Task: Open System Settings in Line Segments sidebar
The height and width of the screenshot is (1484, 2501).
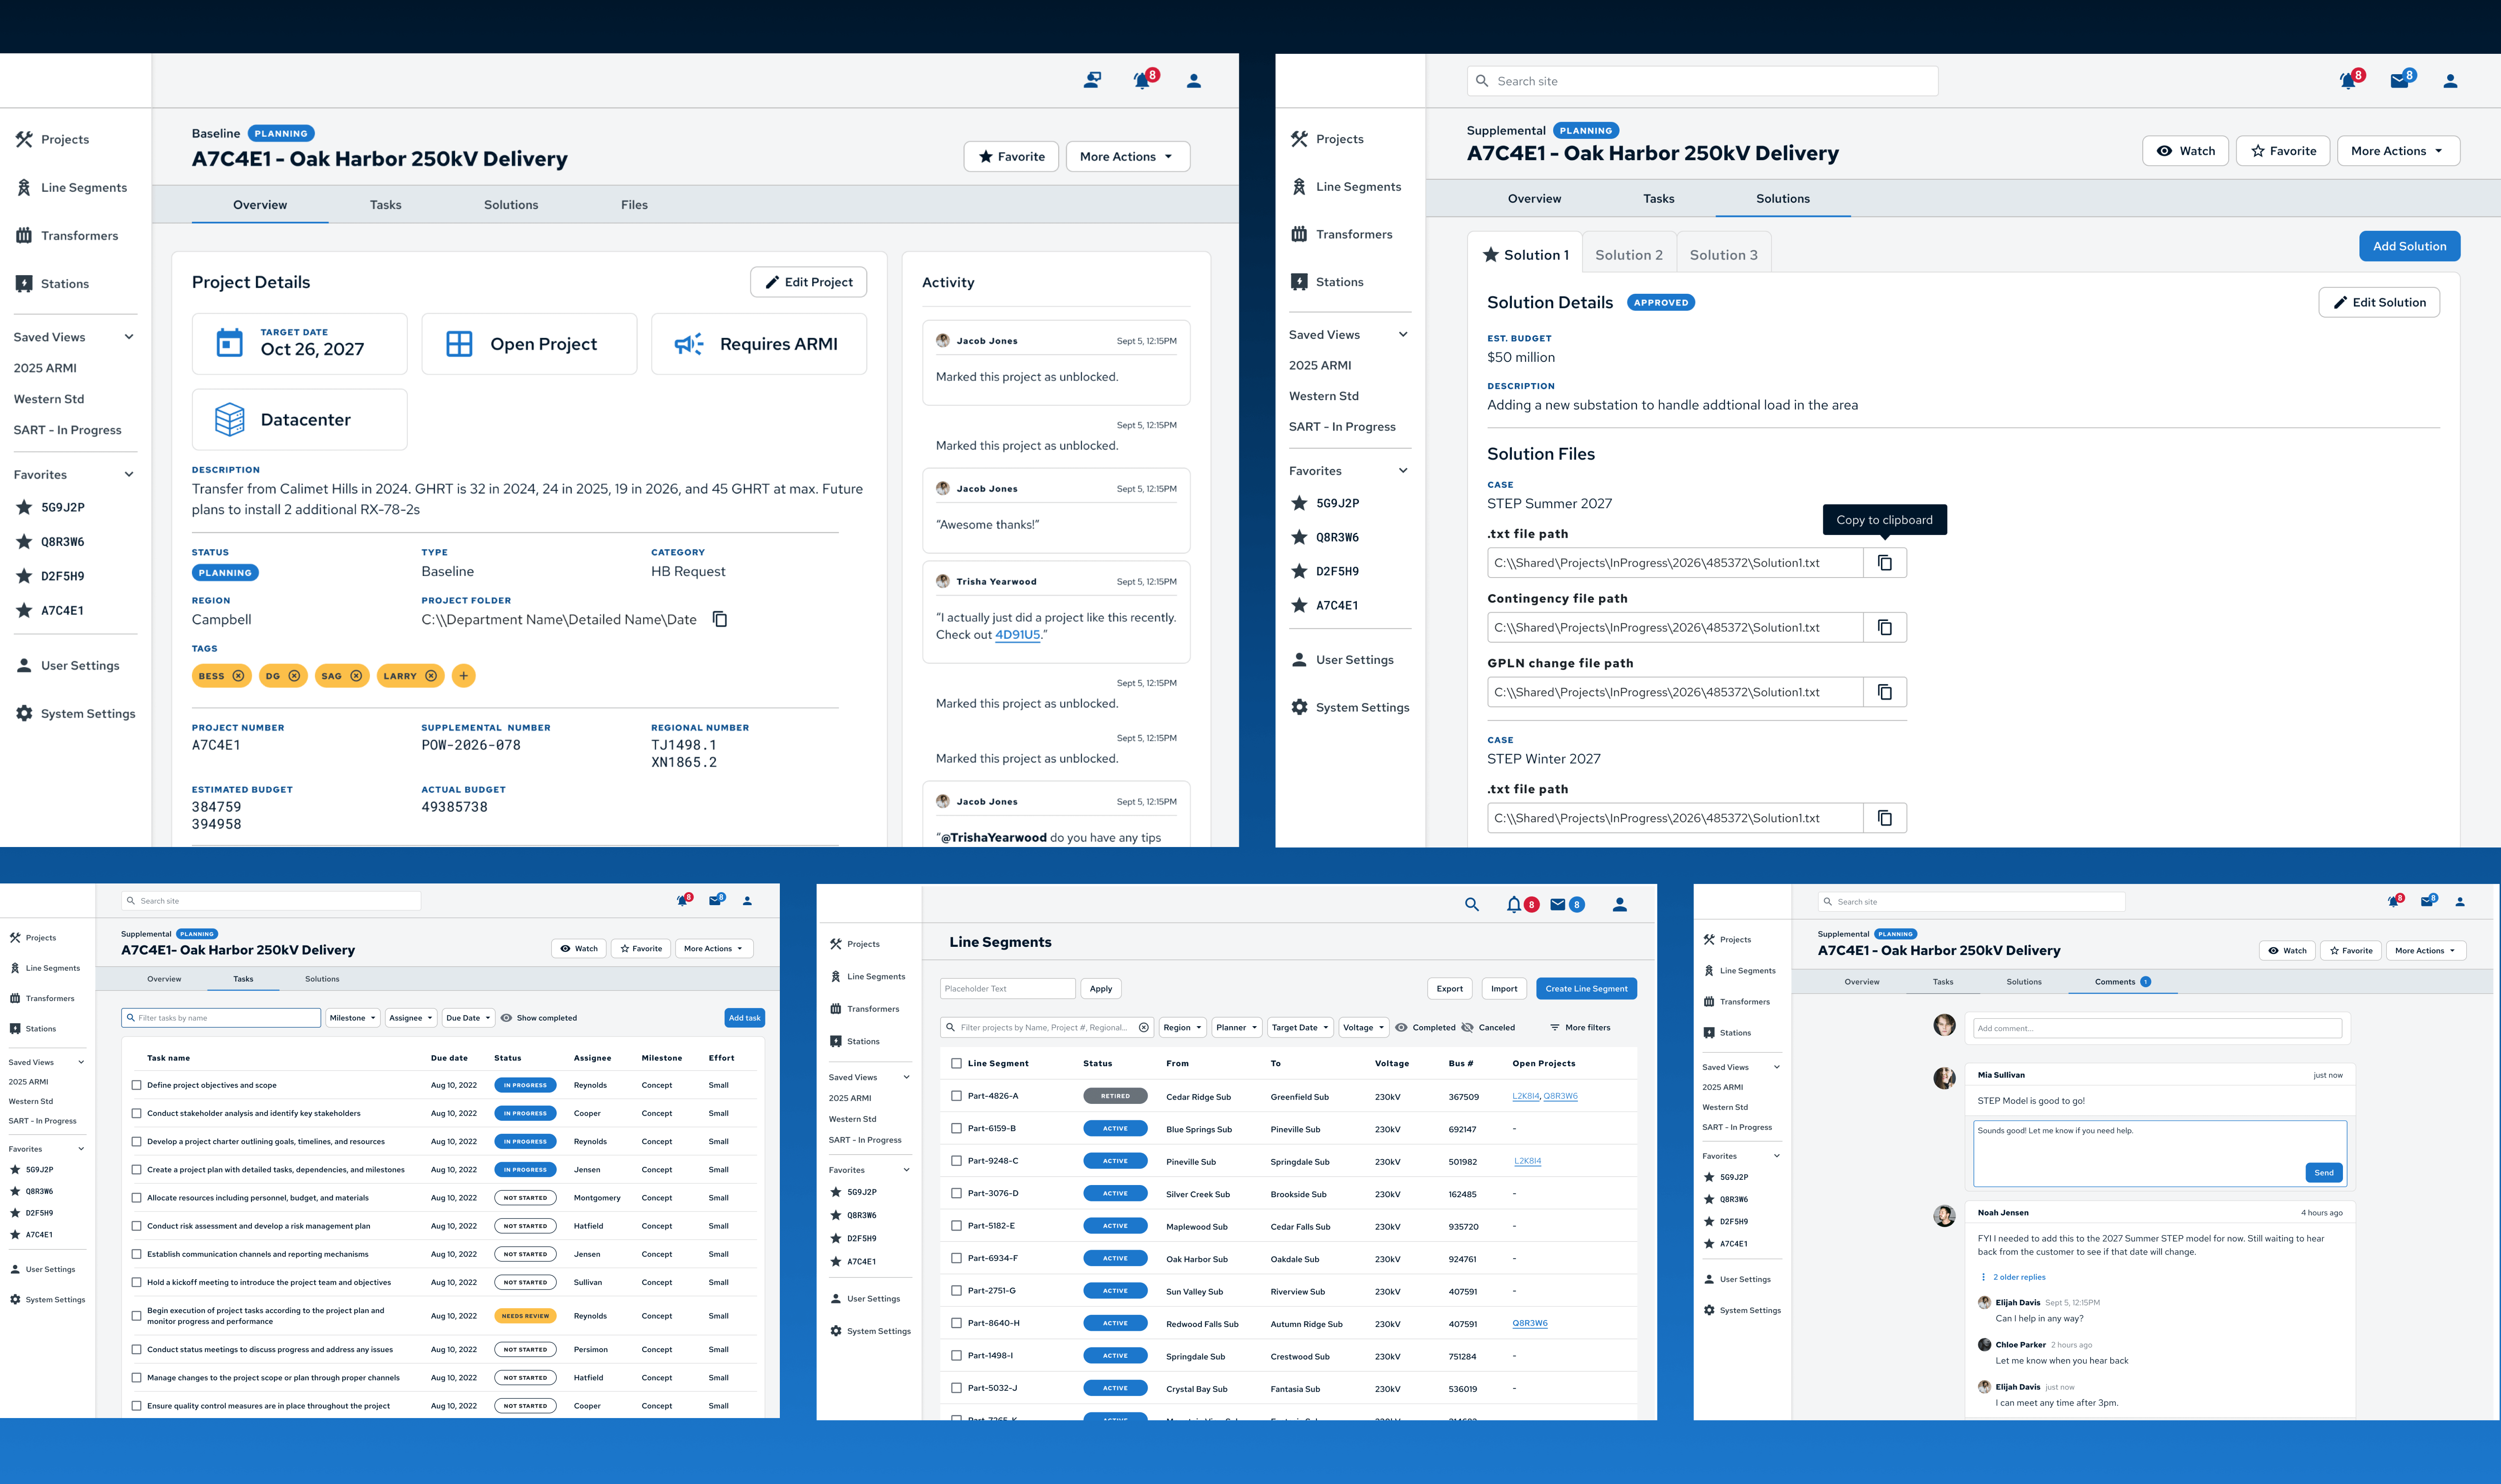Action: (870, 1331)
